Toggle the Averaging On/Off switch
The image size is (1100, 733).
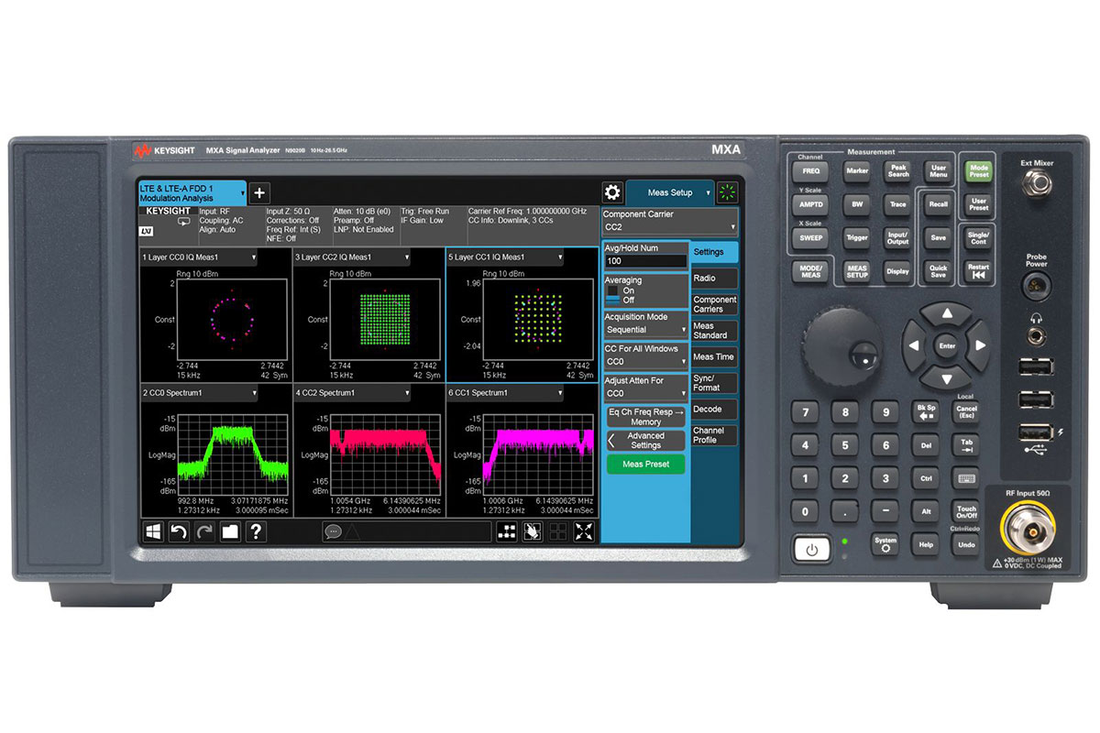613,294
